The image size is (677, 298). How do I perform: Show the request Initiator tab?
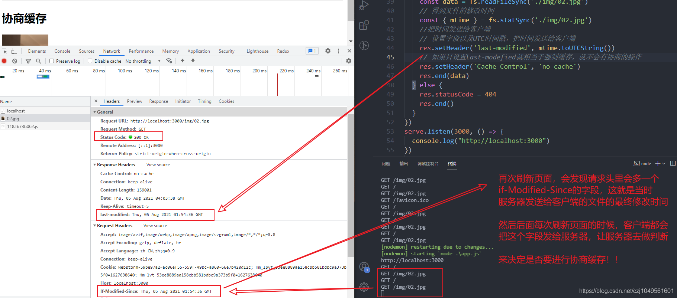183,101
